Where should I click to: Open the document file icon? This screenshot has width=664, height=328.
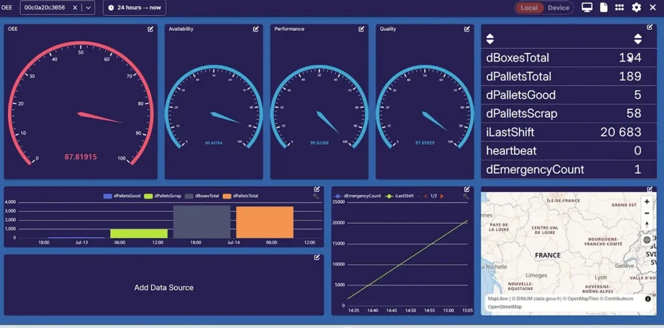coord(604,8)
